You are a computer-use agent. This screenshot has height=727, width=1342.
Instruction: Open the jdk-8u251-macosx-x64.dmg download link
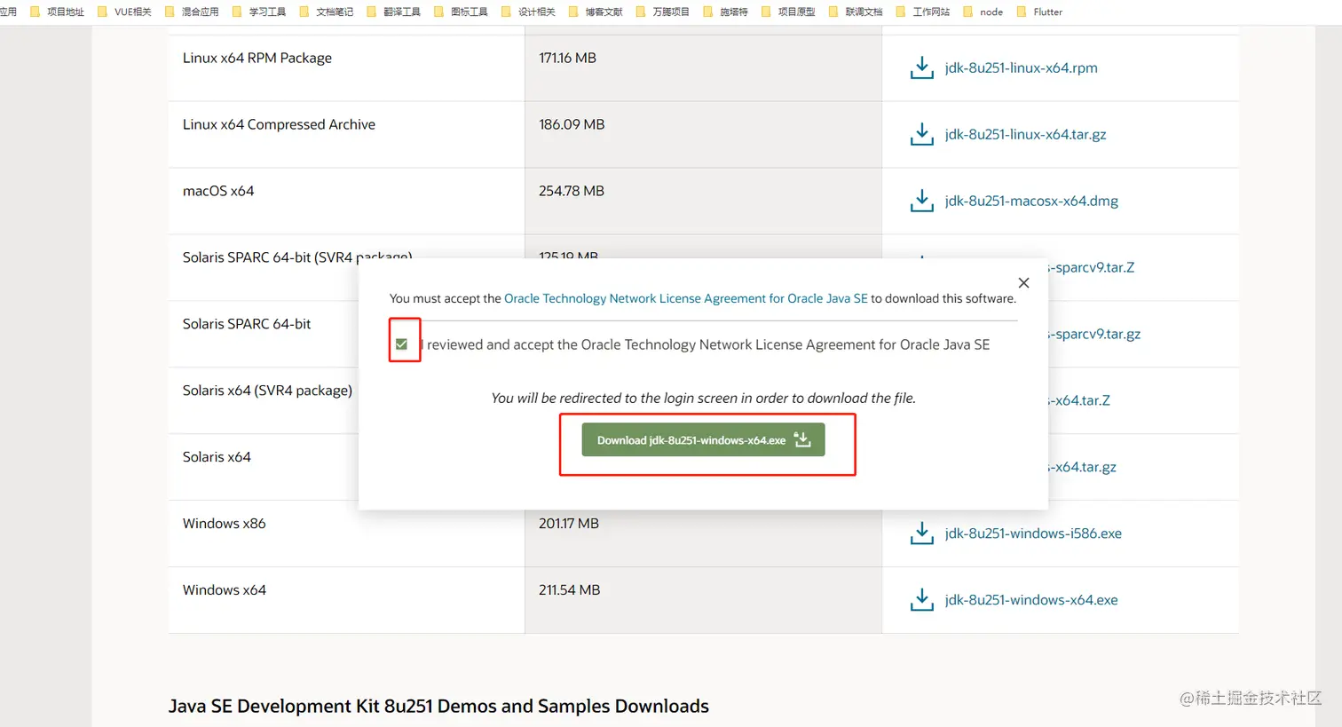click(x=1031, y=202)
